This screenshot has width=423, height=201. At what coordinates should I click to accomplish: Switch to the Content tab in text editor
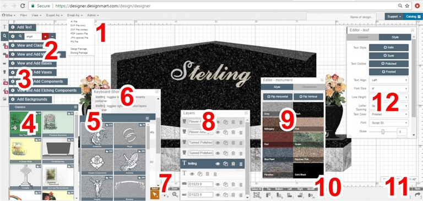tap(362, 37)
